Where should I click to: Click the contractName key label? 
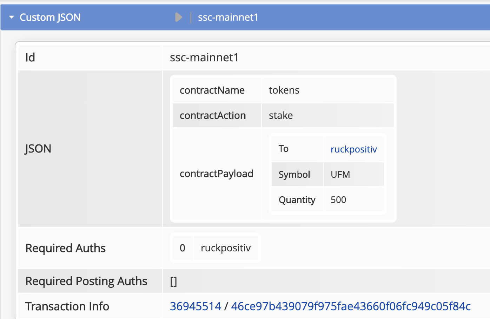(212, 90)
